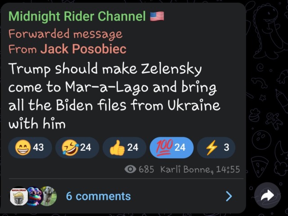
Task: Click the Magalorian helmet commenter avatar
Action: click(18, 197)
